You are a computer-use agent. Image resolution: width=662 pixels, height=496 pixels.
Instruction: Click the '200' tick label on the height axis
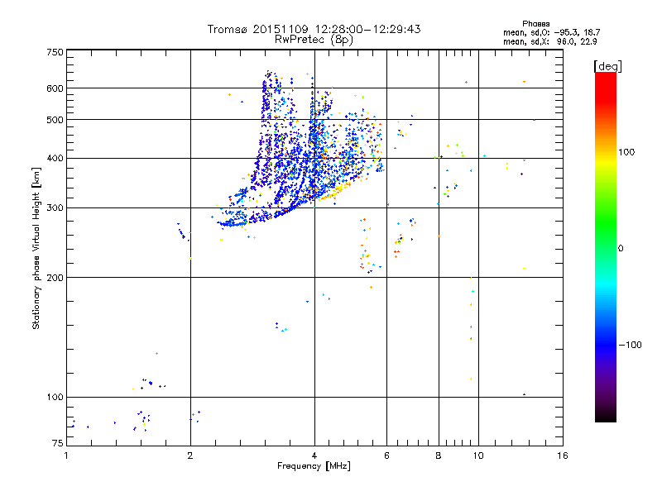(x=55, y=278)
